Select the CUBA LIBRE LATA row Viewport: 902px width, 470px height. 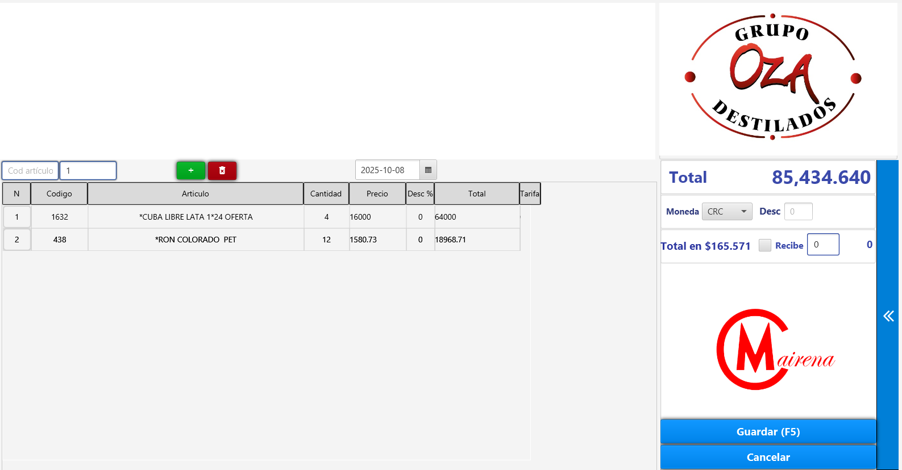click(196, 217)
